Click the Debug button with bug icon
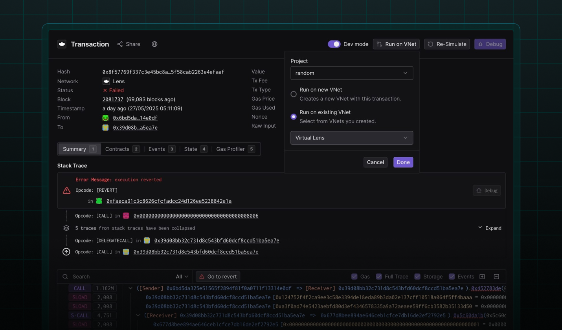562x330 pixels. click(x=490, y=44)
